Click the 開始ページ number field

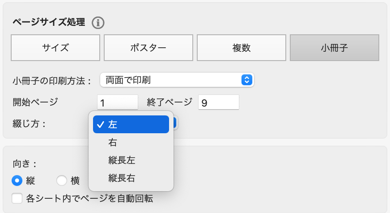click(x=118, y=103)
